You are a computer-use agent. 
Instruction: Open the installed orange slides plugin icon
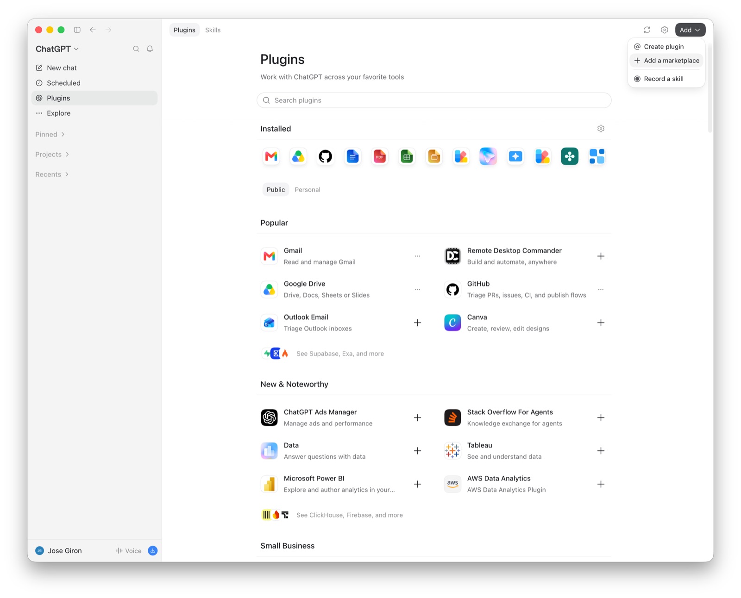434,156
